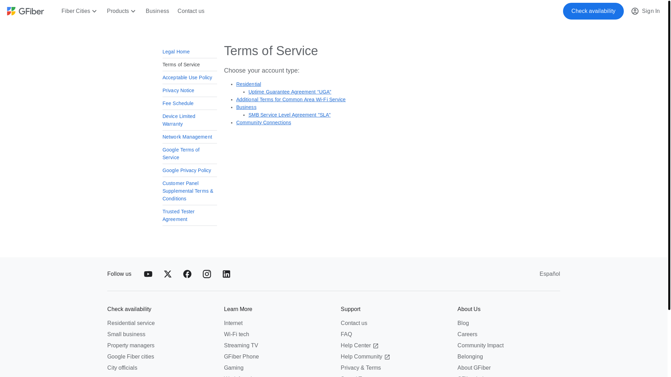Expand the Products dropdown
Screen dimensions: 671x377
click(x=121, y=11)
